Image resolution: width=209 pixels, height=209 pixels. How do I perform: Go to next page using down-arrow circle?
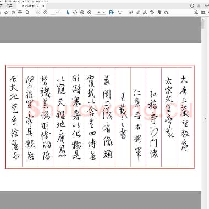[45, 13]
